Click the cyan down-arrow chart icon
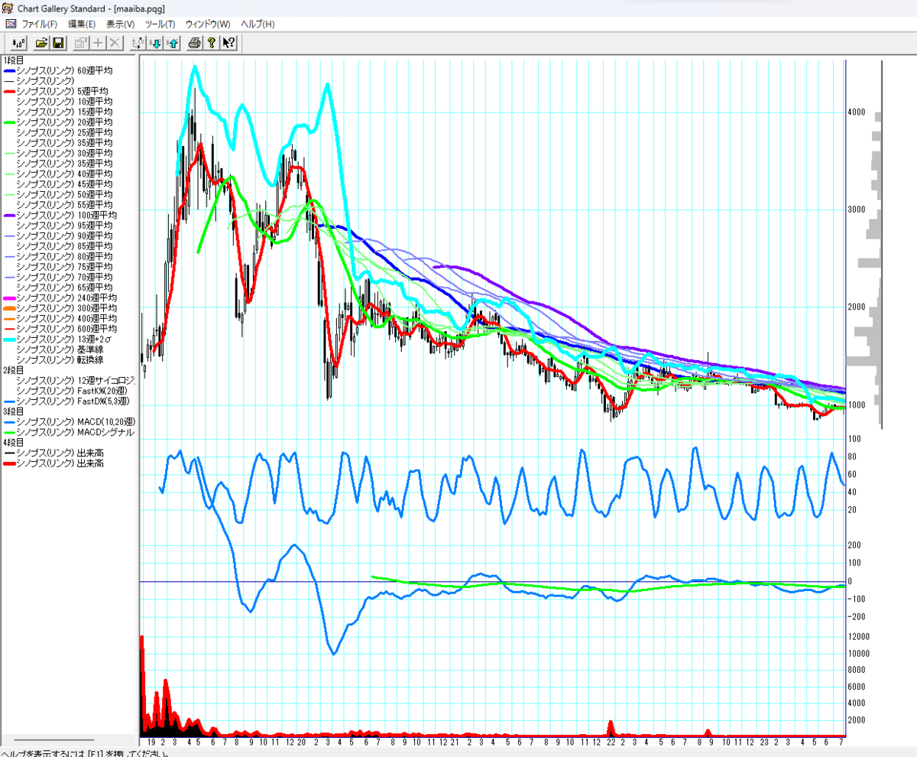The height and width of the screenshot is (757, 917). click(155, 43)
